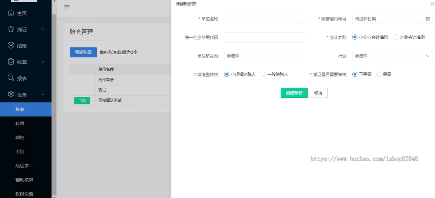Click the 取消 button
This screenshot has height=198, width=435.
(x=318, y=93)
